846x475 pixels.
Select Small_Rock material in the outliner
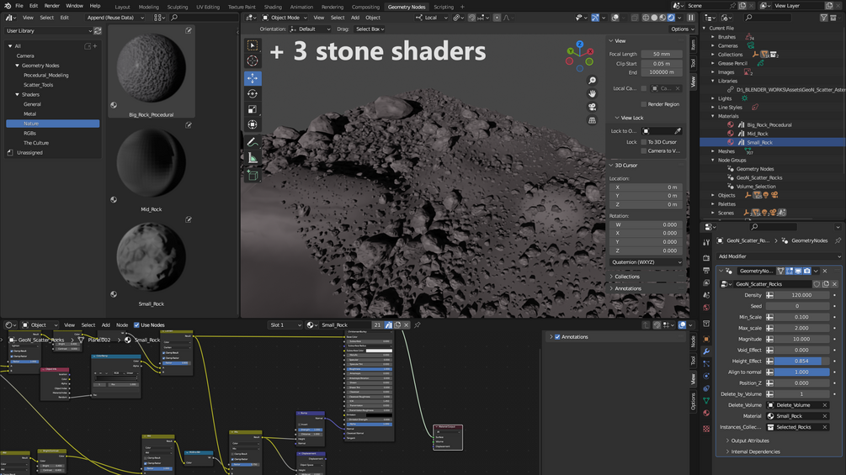coord(759,142)
